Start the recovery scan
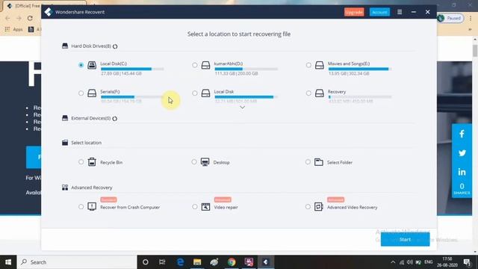The height and width of the screenshot is (269, 478). [x=405, y=239]
